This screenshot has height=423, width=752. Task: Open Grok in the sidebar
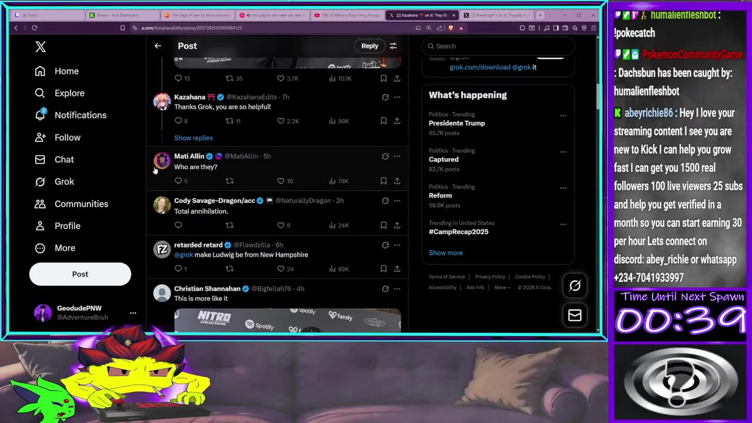coord(54,182)
